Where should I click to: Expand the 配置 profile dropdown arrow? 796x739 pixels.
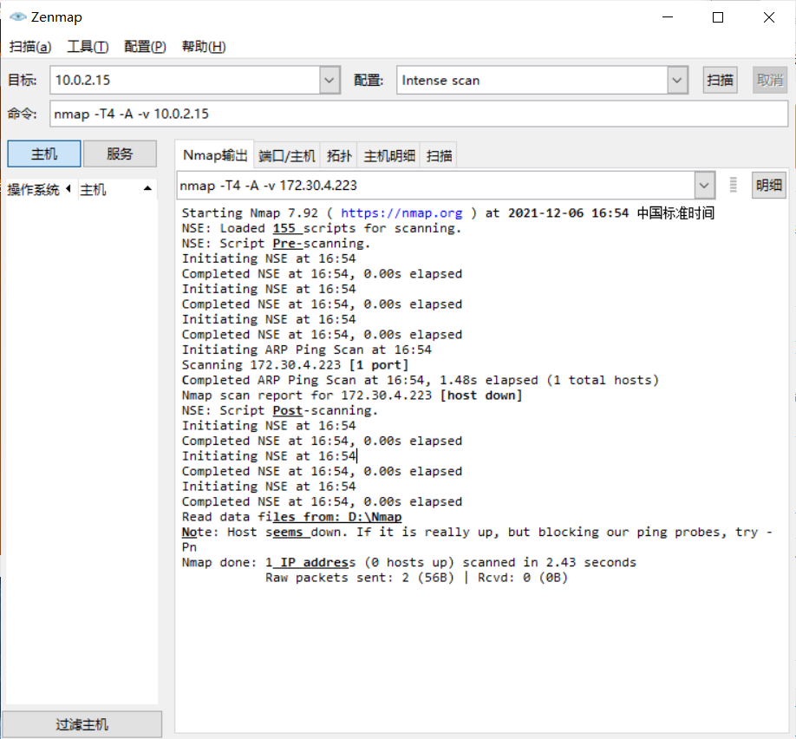pyautogui.click(x=677, y=81)
